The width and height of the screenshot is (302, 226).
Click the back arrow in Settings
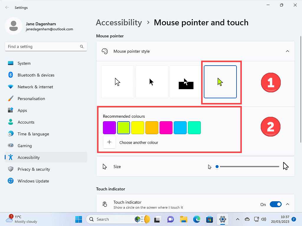pos(7,7)
